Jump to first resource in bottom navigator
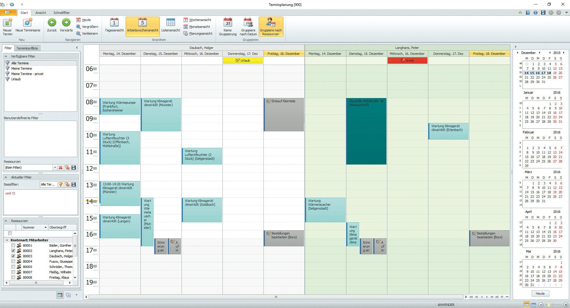This screenshot has width=570, height=308. click(x=471, y=297)
